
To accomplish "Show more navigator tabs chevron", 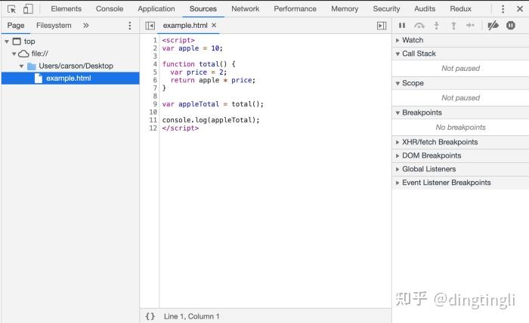I will [85, 25].
